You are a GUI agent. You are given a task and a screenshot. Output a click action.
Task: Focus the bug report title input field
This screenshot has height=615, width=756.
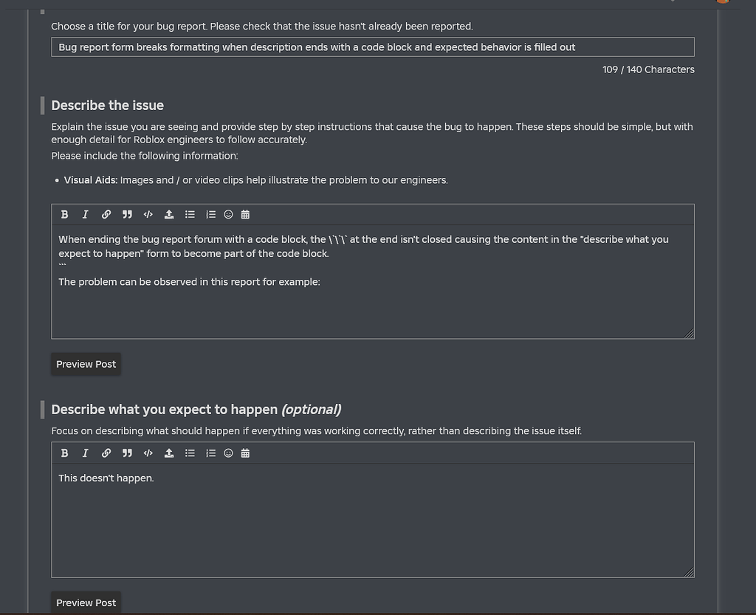pyautogui.click(x=373, y=47)
